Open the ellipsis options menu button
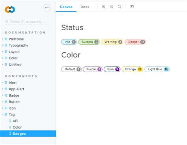The width and height of the screenshot is (187, 145). [x=47, y=8]
